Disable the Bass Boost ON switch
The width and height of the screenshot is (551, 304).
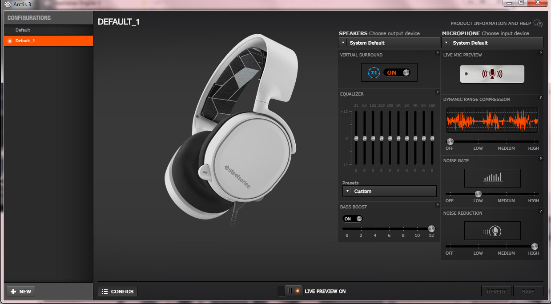pyautogui.click(x=353, y=219)
